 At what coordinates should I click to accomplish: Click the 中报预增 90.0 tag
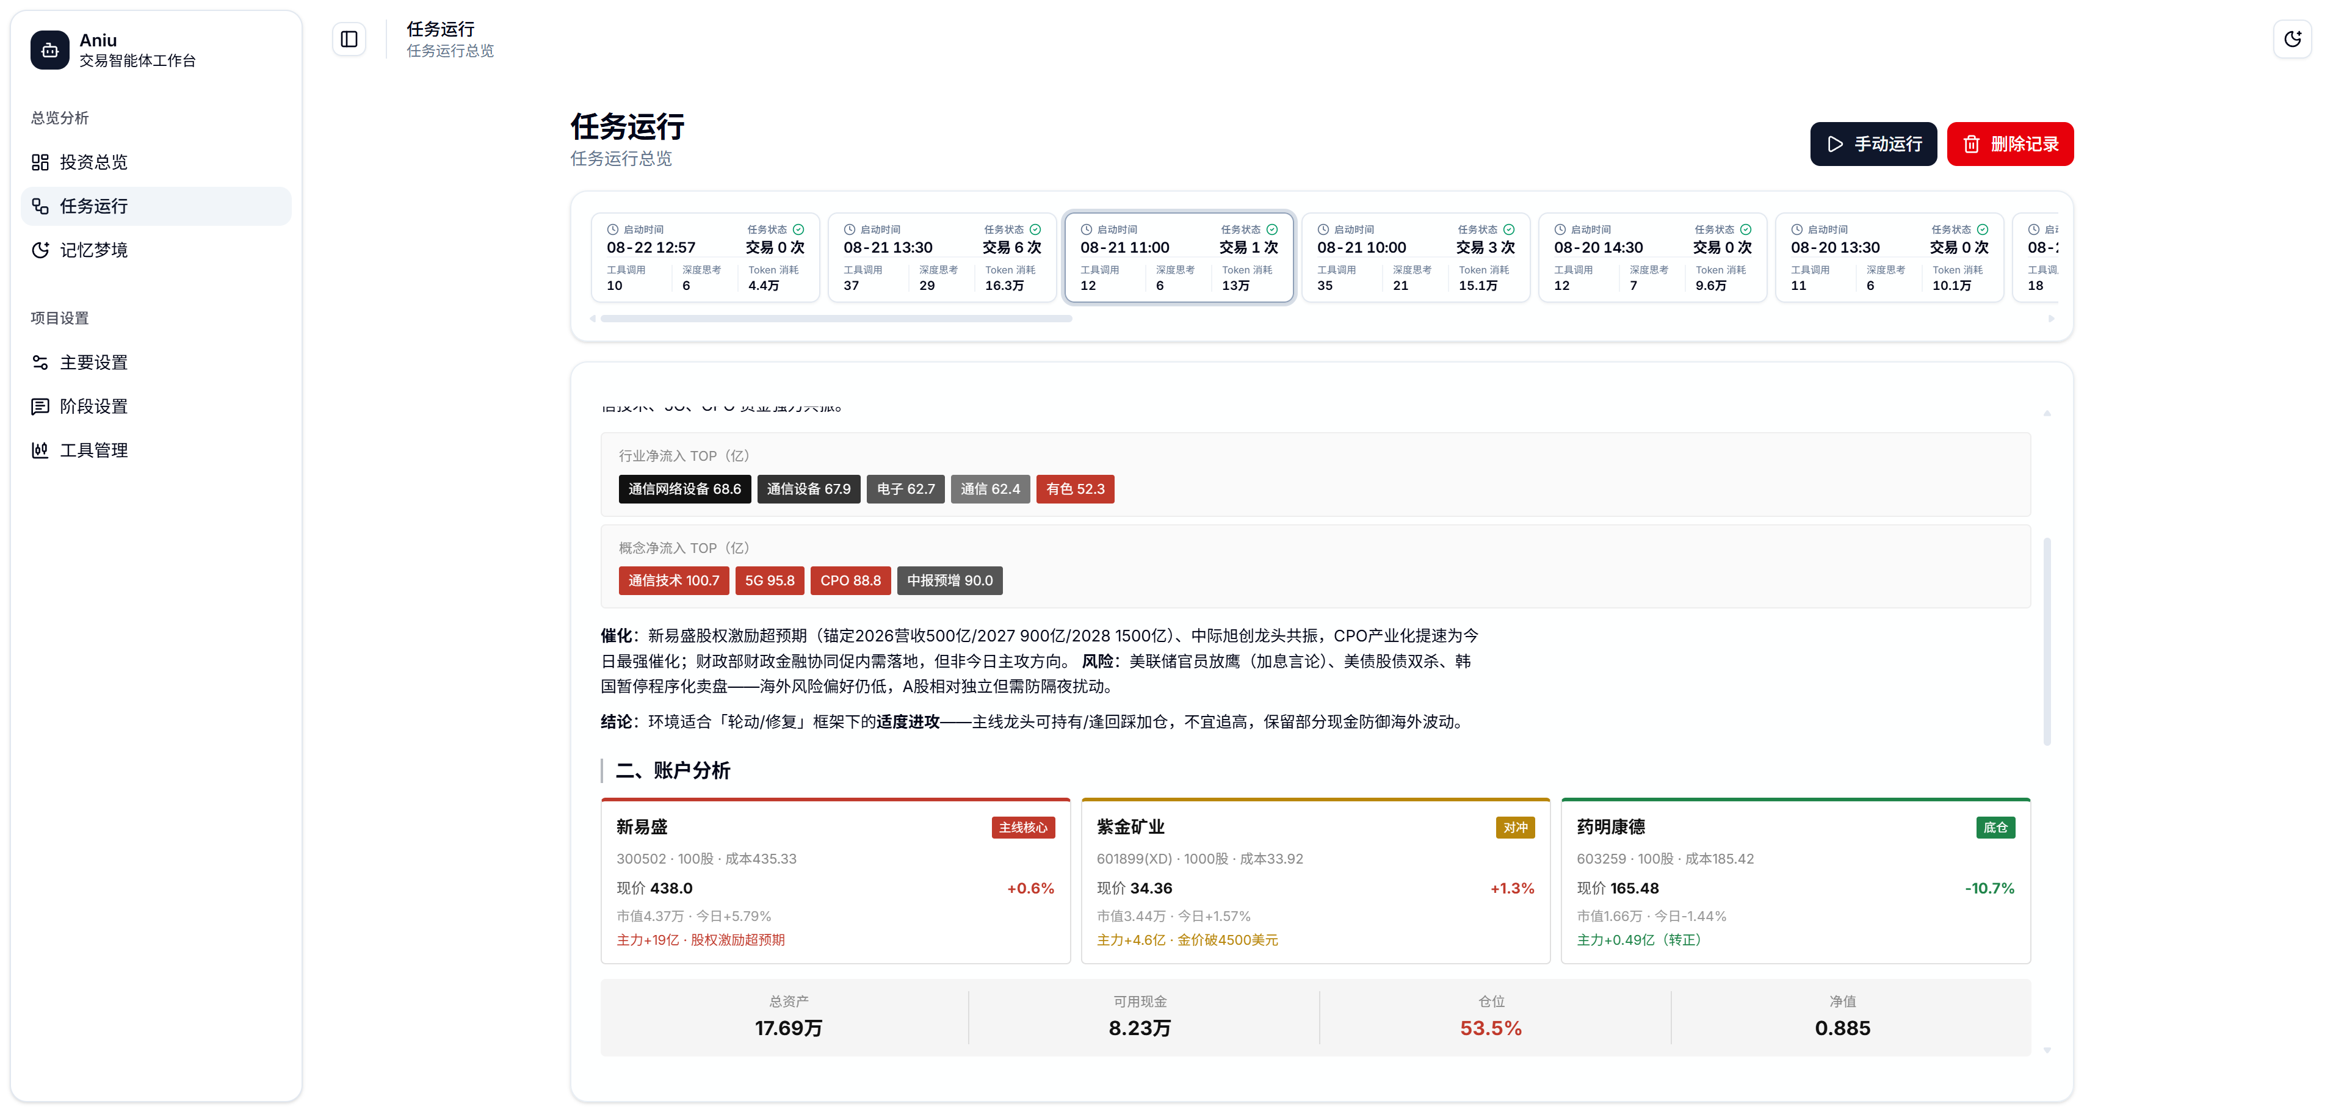949,580
